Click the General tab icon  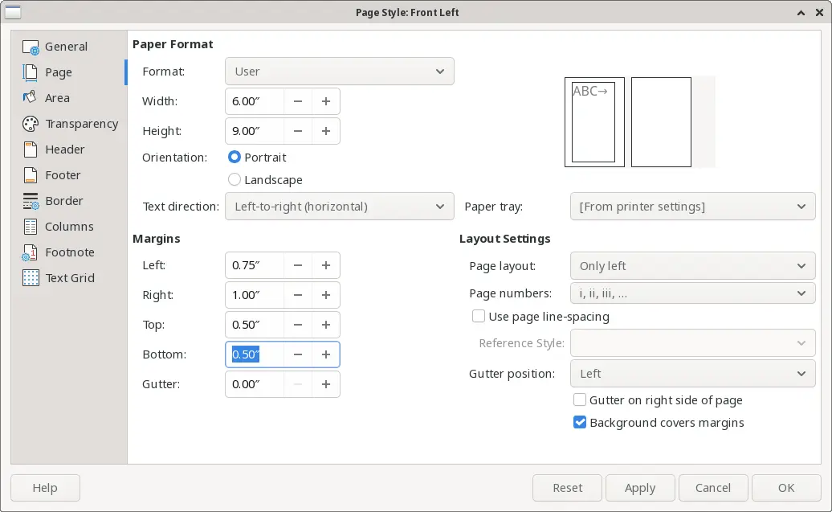(31, 47)
